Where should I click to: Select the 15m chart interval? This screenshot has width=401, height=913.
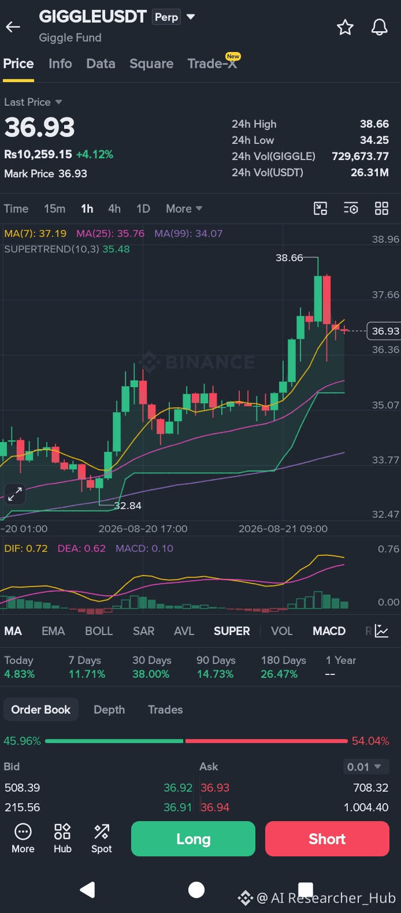(x=55, y=209)
